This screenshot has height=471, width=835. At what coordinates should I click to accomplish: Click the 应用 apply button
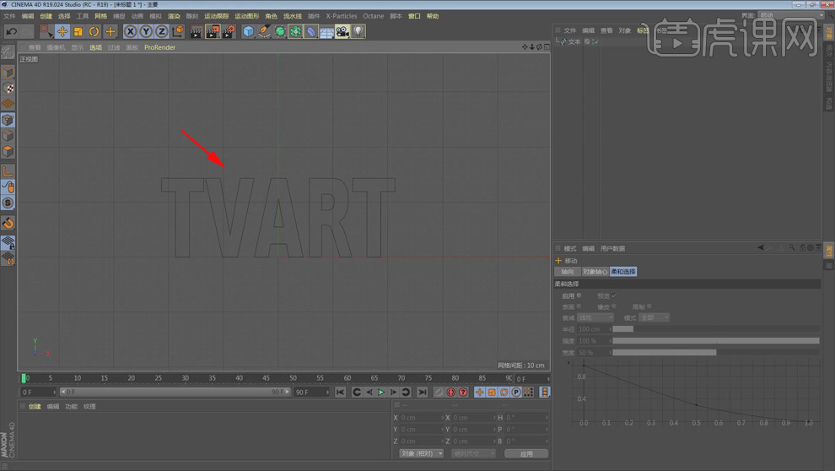526,454
